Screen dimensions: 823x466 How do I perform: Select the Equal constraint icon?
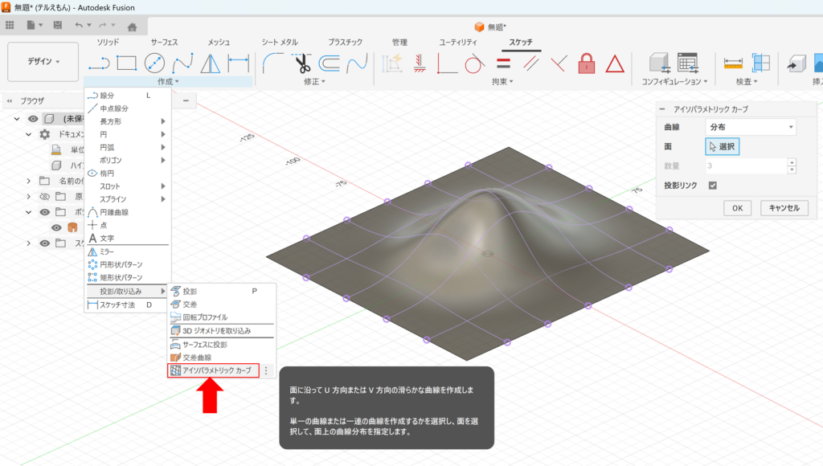(503, 63)
